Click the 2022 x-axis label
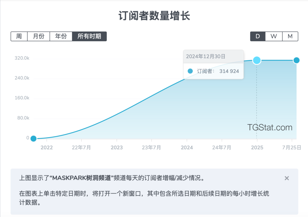Image resolution: width=308 pixels, height=217 pixels. (x=46, y=148)
